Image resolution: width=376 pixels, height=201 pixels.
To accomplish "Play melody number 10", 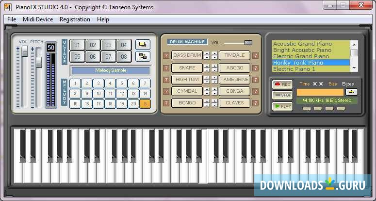I will pyautogui.click(x=98, y=94).
